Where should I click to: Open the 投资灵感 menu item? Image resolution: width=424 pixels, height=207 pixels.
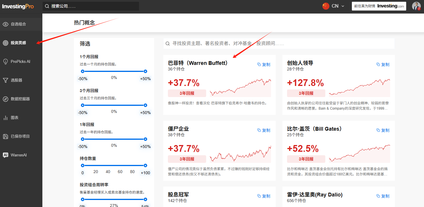coord(21,43)
